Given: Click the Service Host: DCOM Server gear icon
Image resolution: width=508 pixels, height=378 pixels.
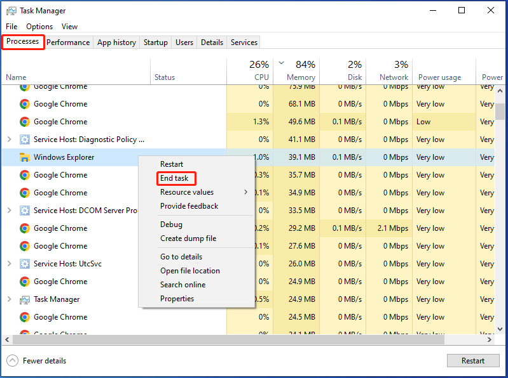Looking at the screenshot, I should [25, 211].
